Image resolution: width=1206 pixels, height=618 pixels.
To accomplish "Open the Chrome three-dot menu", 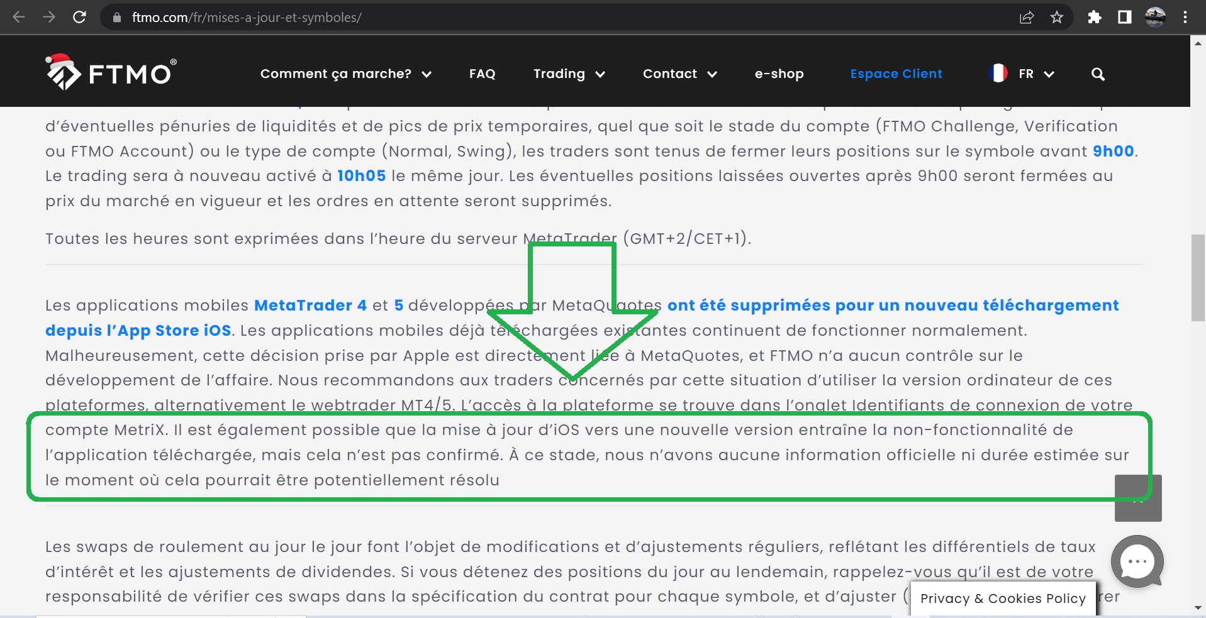I will [1185, 17].
